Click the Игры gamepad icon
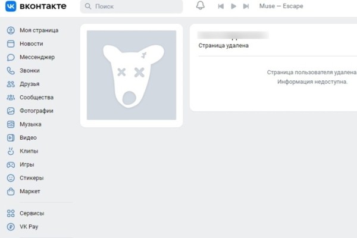This screenshot has width=357, height=238. point(11,165)
